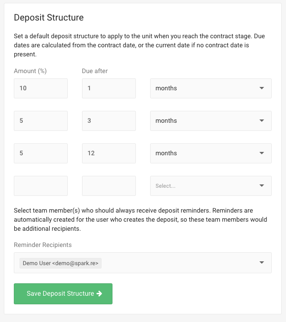This screenshot has height=322, width=286.
Task: Click the Due after field showing 12
Action: coord(109,153)
